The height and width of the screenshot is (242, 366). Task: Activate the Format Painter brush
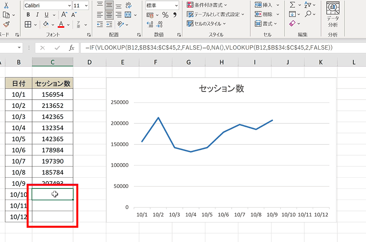coord(6,24)
